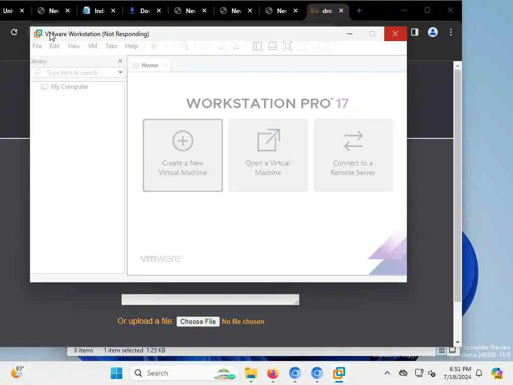Open the File menu in VMware
This screenshot has height=385, width=513.
[x=37, y=46]
